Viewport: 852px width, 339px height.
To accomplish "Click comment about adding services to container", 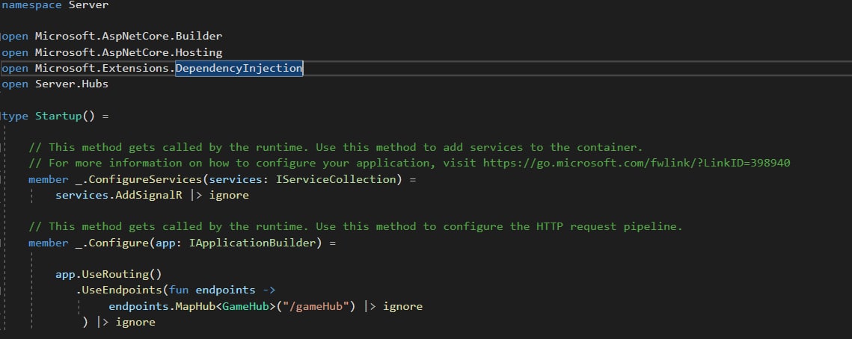I will (336, 148).
